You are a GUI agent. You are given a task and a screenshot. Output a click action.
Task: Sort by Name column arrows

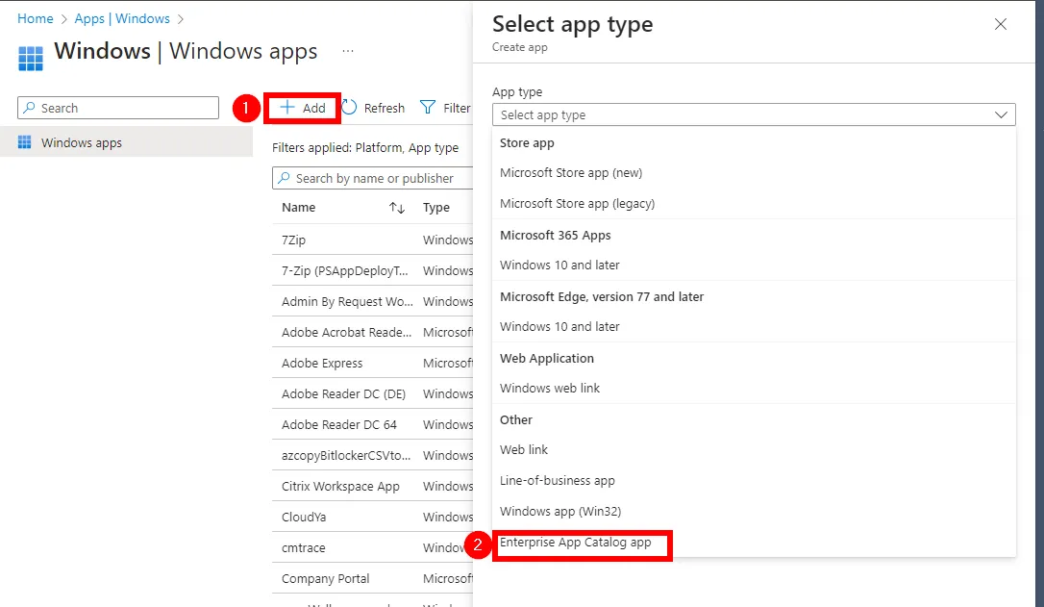tap(396, 208)
